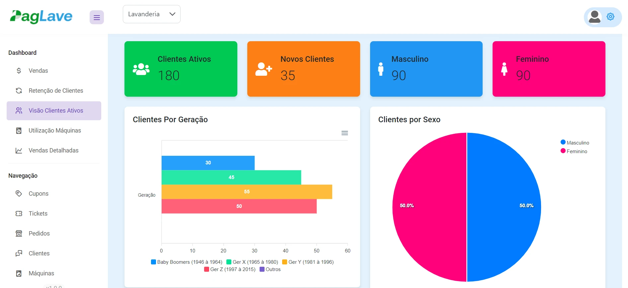628x288 pixels.
Task: Click the green bar labeled 45
Action: (231, 177)
